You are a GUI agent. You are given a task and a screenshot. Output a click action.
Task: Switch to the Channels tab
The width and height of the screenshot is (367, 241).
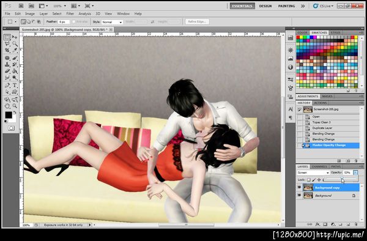(319, 166)
